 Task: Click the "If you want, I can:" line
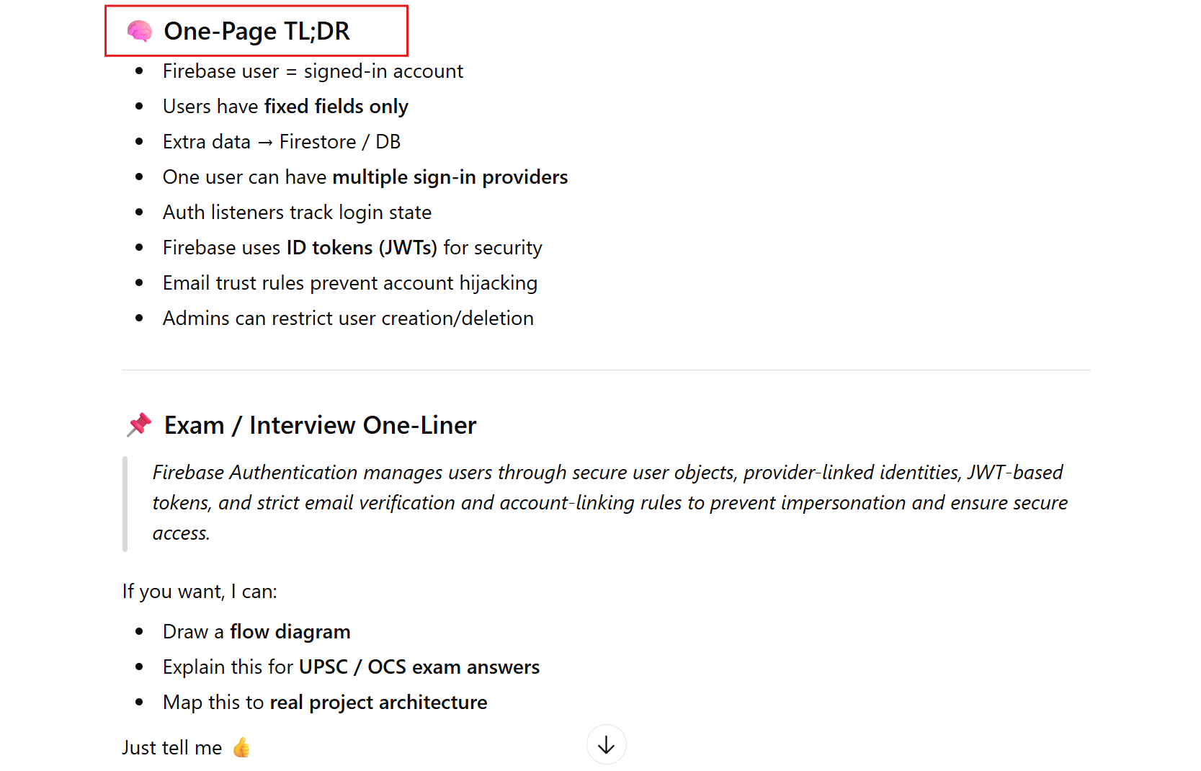pos(200,592)
